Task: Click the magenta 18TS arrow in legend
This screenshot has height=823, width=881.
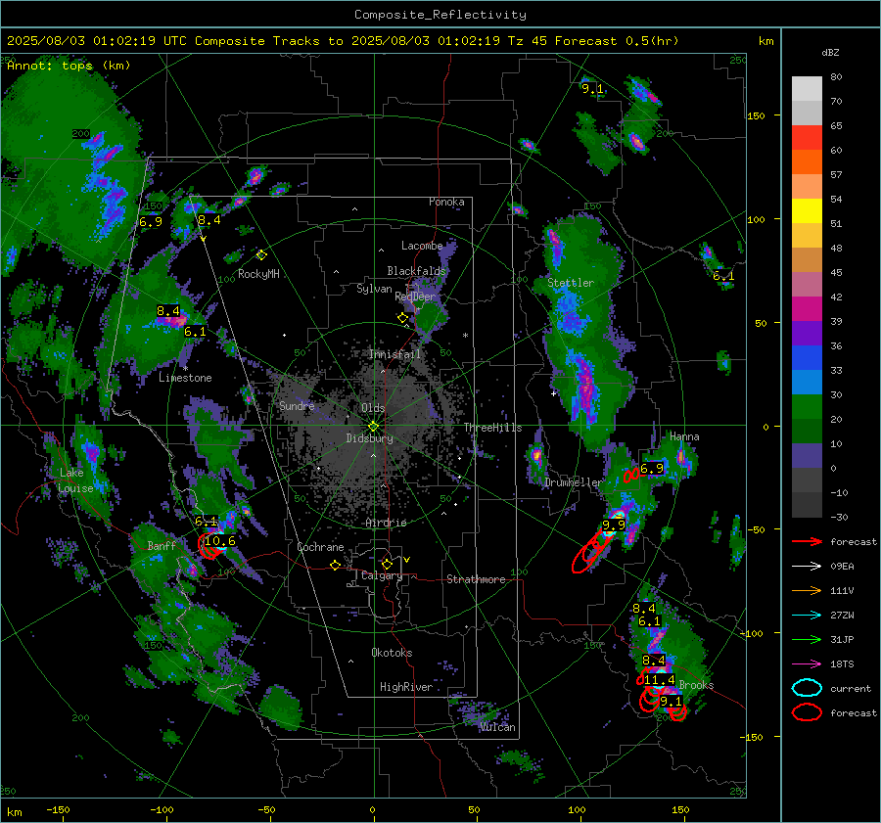Action: (x=807, y=664)
